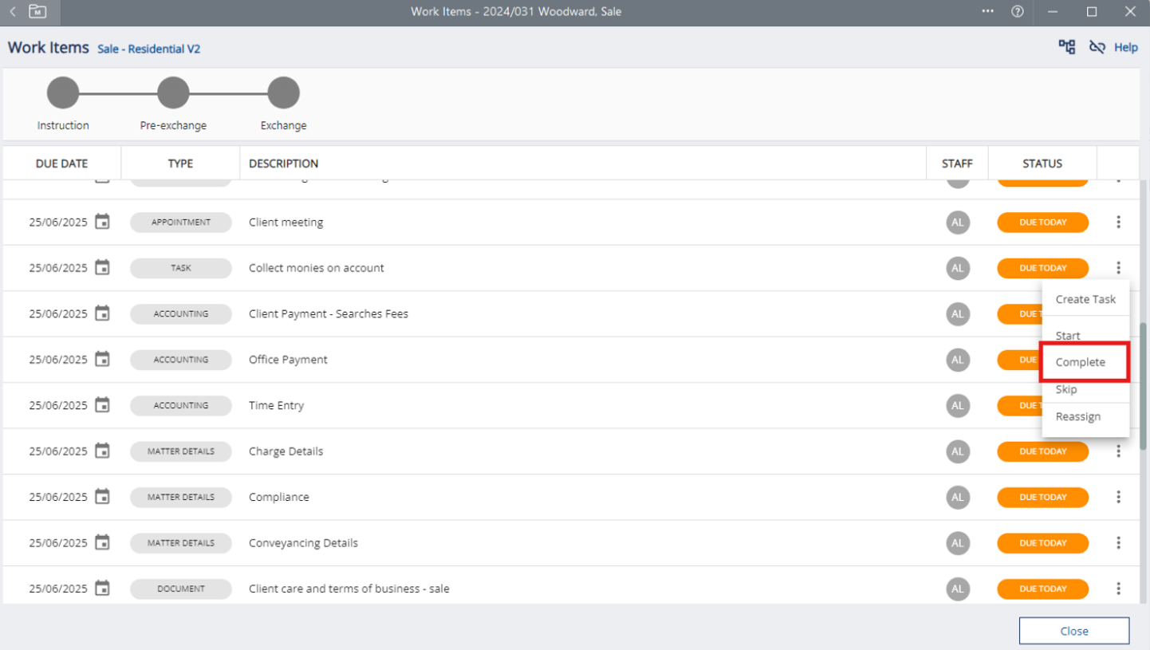This screenshot has width=1150, height=650.
Task: Click the workflow diagram icon beside Help
Action: click(1066, 47)
